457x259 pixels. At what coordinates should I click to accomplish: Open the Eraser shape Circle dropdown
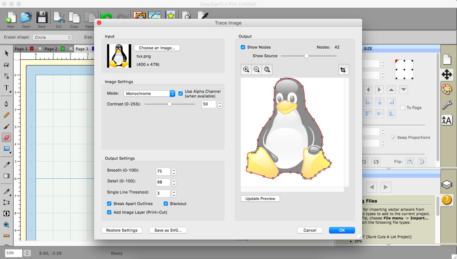(52, 37)
